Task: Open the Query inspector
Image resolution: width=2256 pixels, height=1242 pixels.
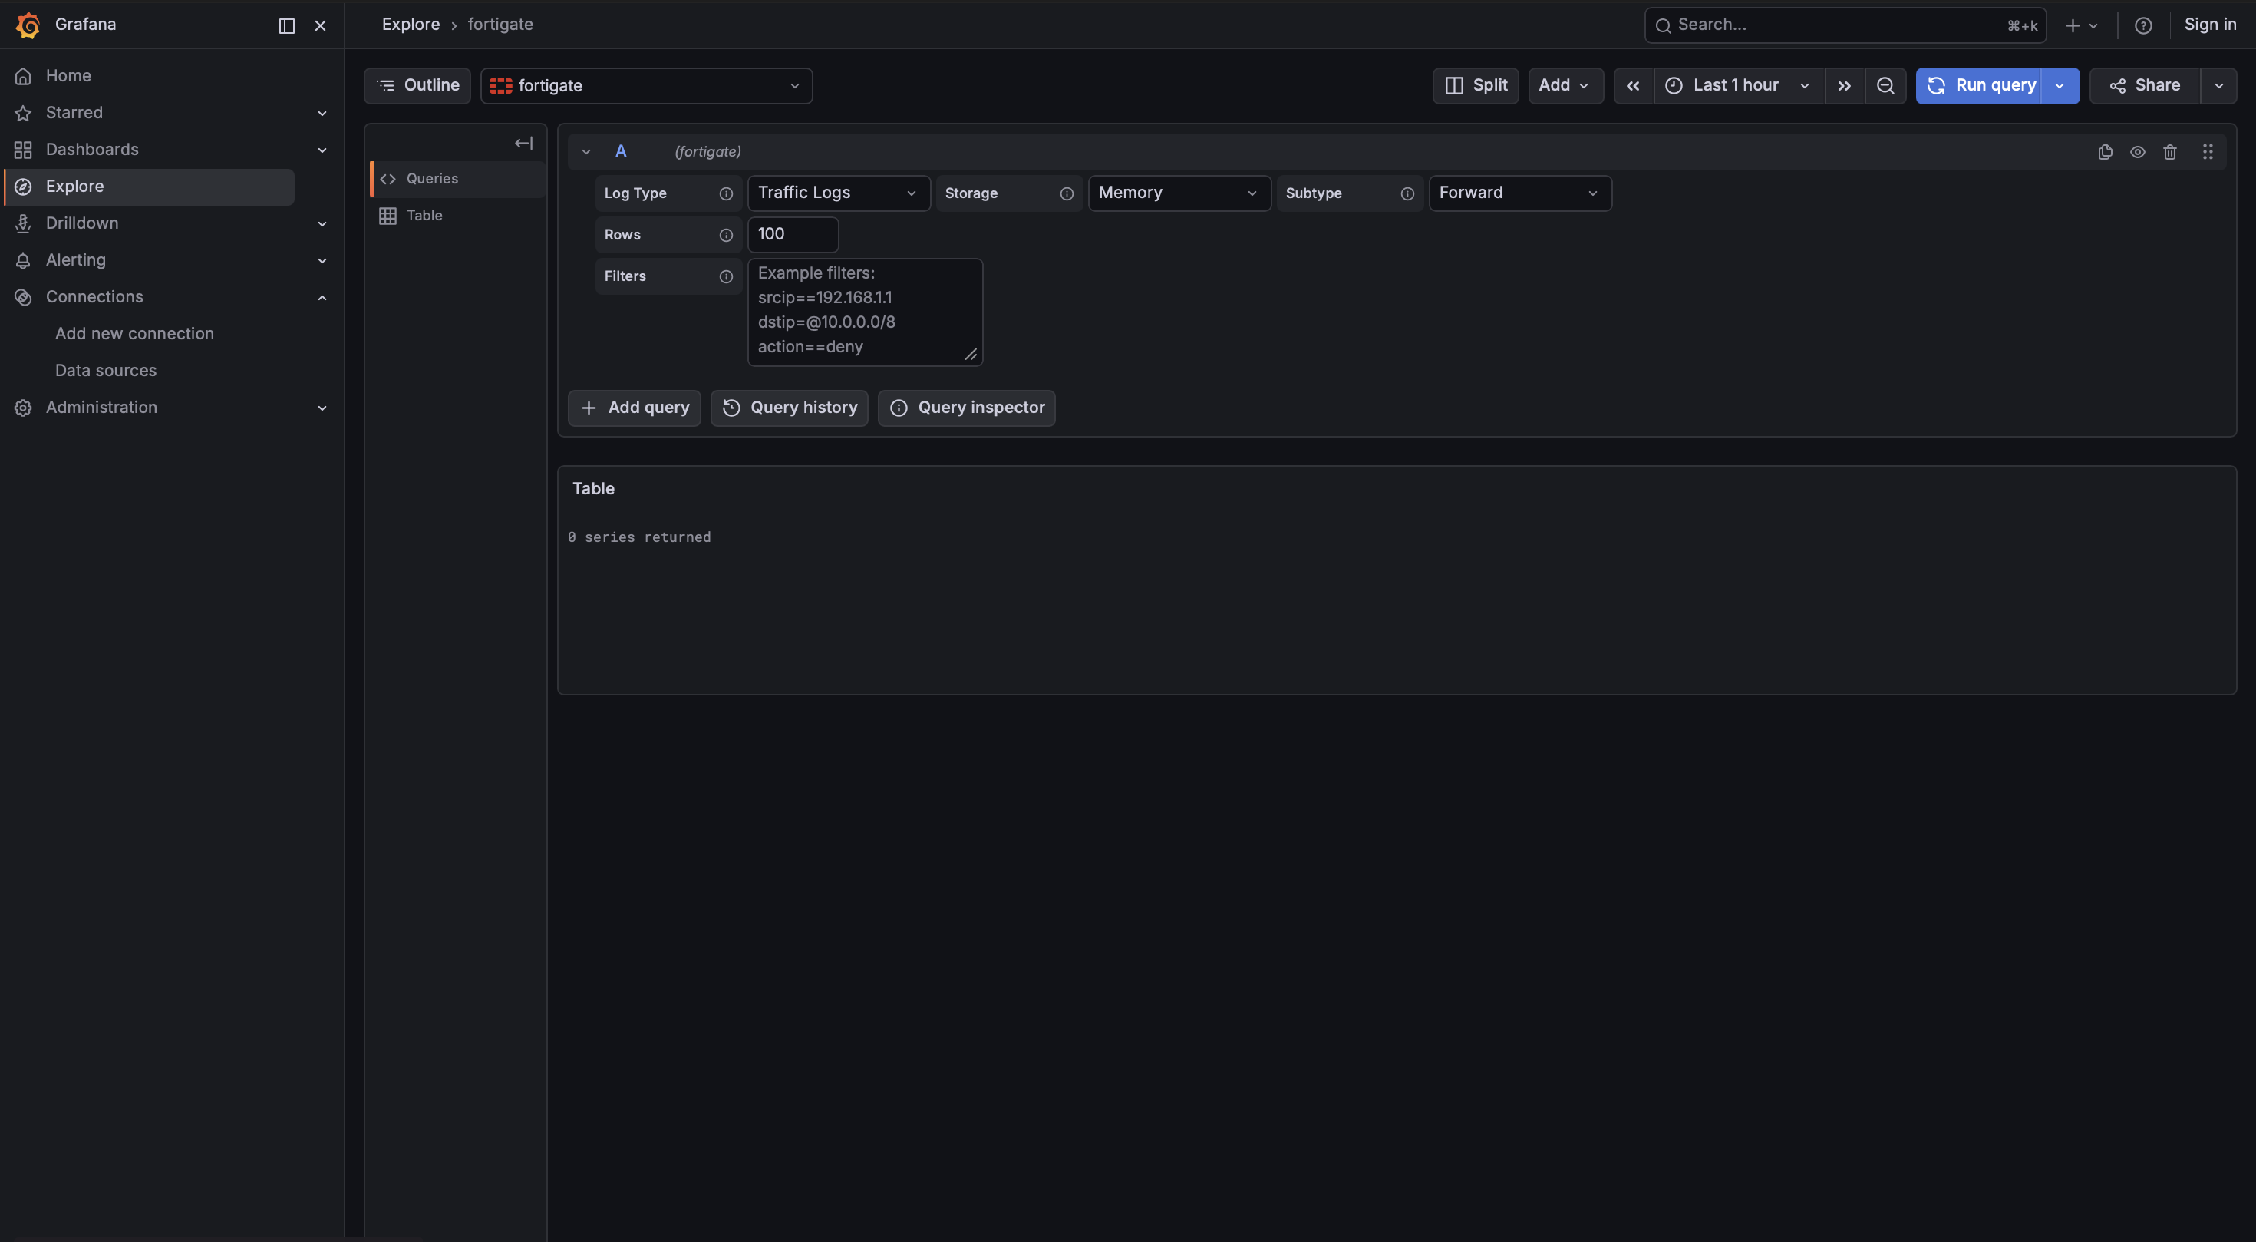Action: [966, 408]
